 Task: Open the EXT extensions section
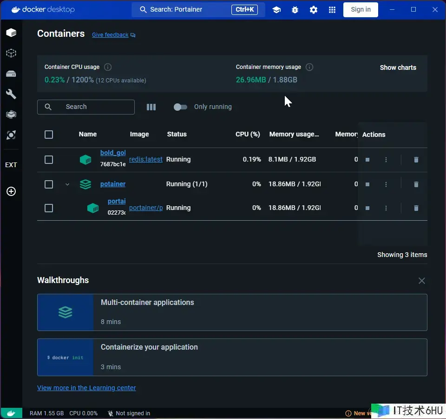11,165
